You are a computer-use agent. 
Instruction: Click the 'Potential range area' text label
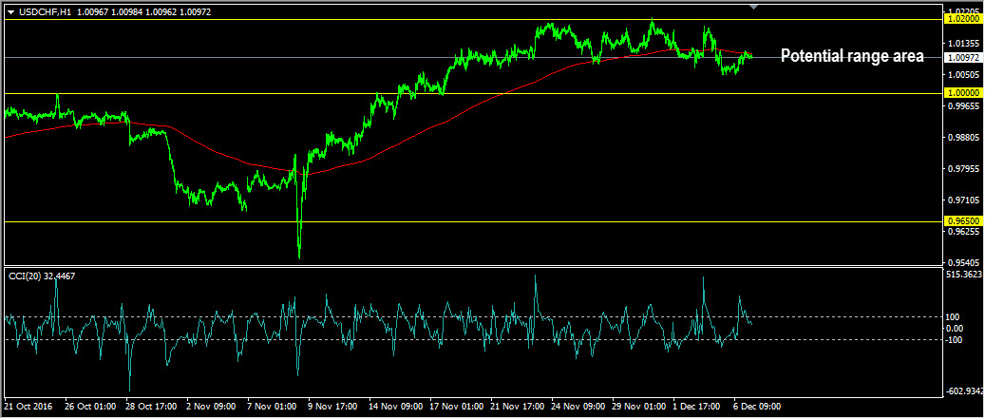click(852, 56)
